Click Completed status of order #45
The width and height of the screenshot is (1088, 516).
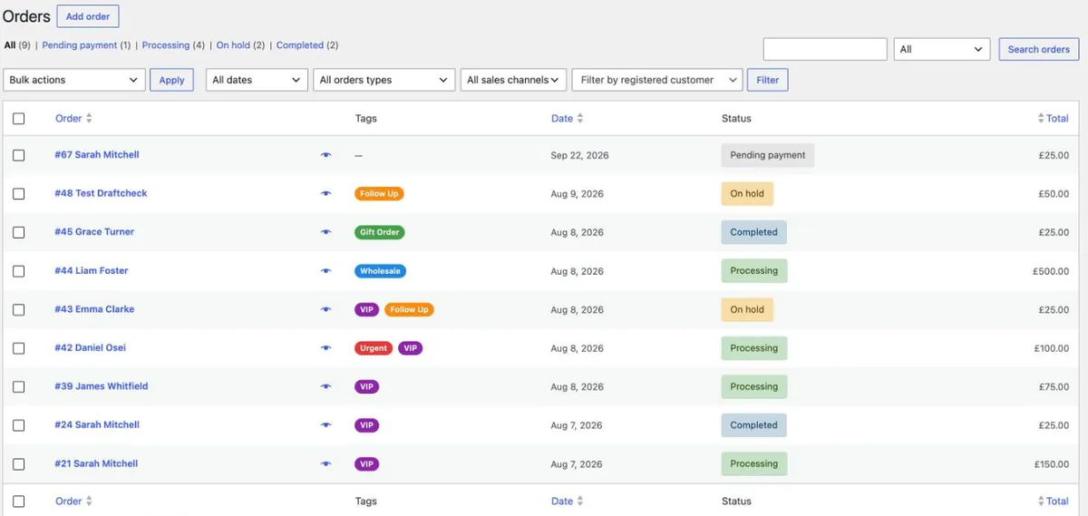(754, 232)
